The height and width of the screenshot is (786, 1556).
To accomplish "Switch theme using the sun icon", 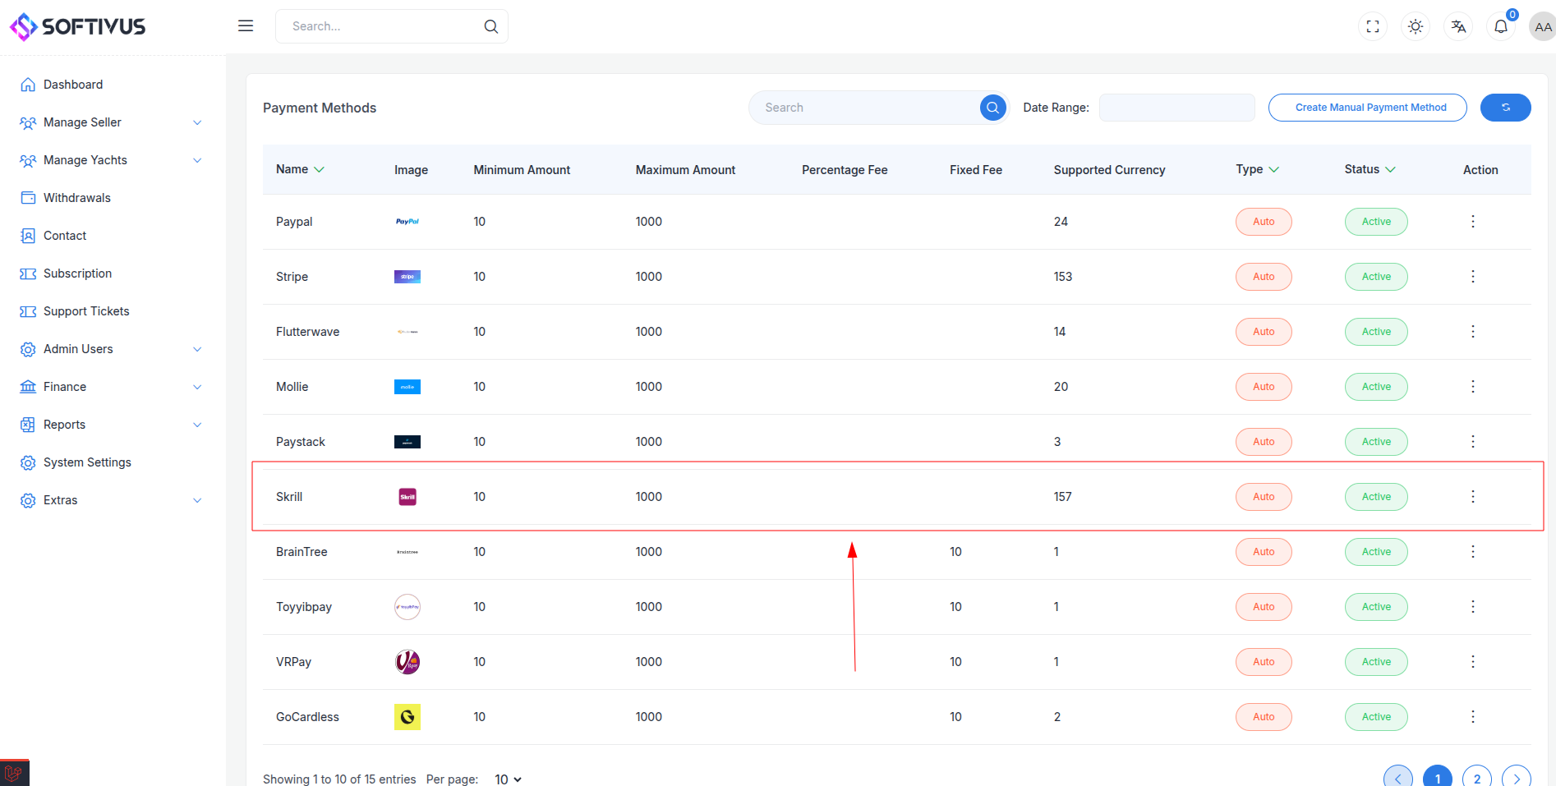I will coord(1416,26).
